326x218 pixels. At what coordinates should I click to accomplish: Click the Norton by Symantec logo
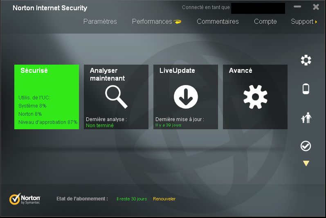pos(25,199)
